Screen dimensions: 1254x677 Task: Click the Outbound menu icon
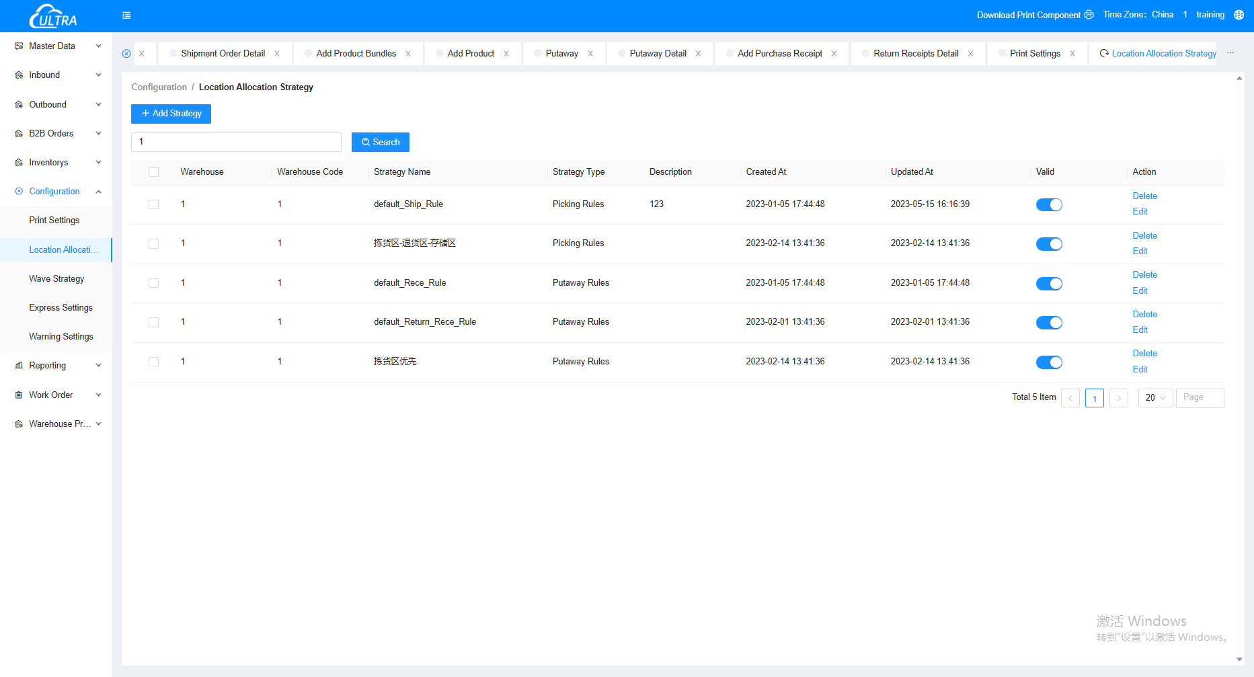[x=19, y=105]
